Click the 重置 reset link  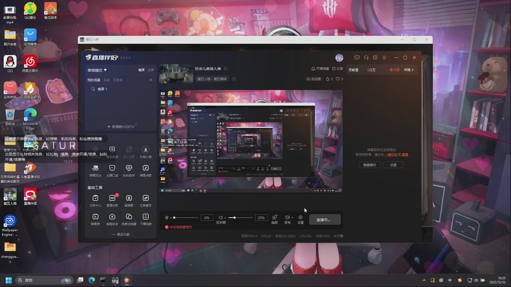(x=405, y=154)
